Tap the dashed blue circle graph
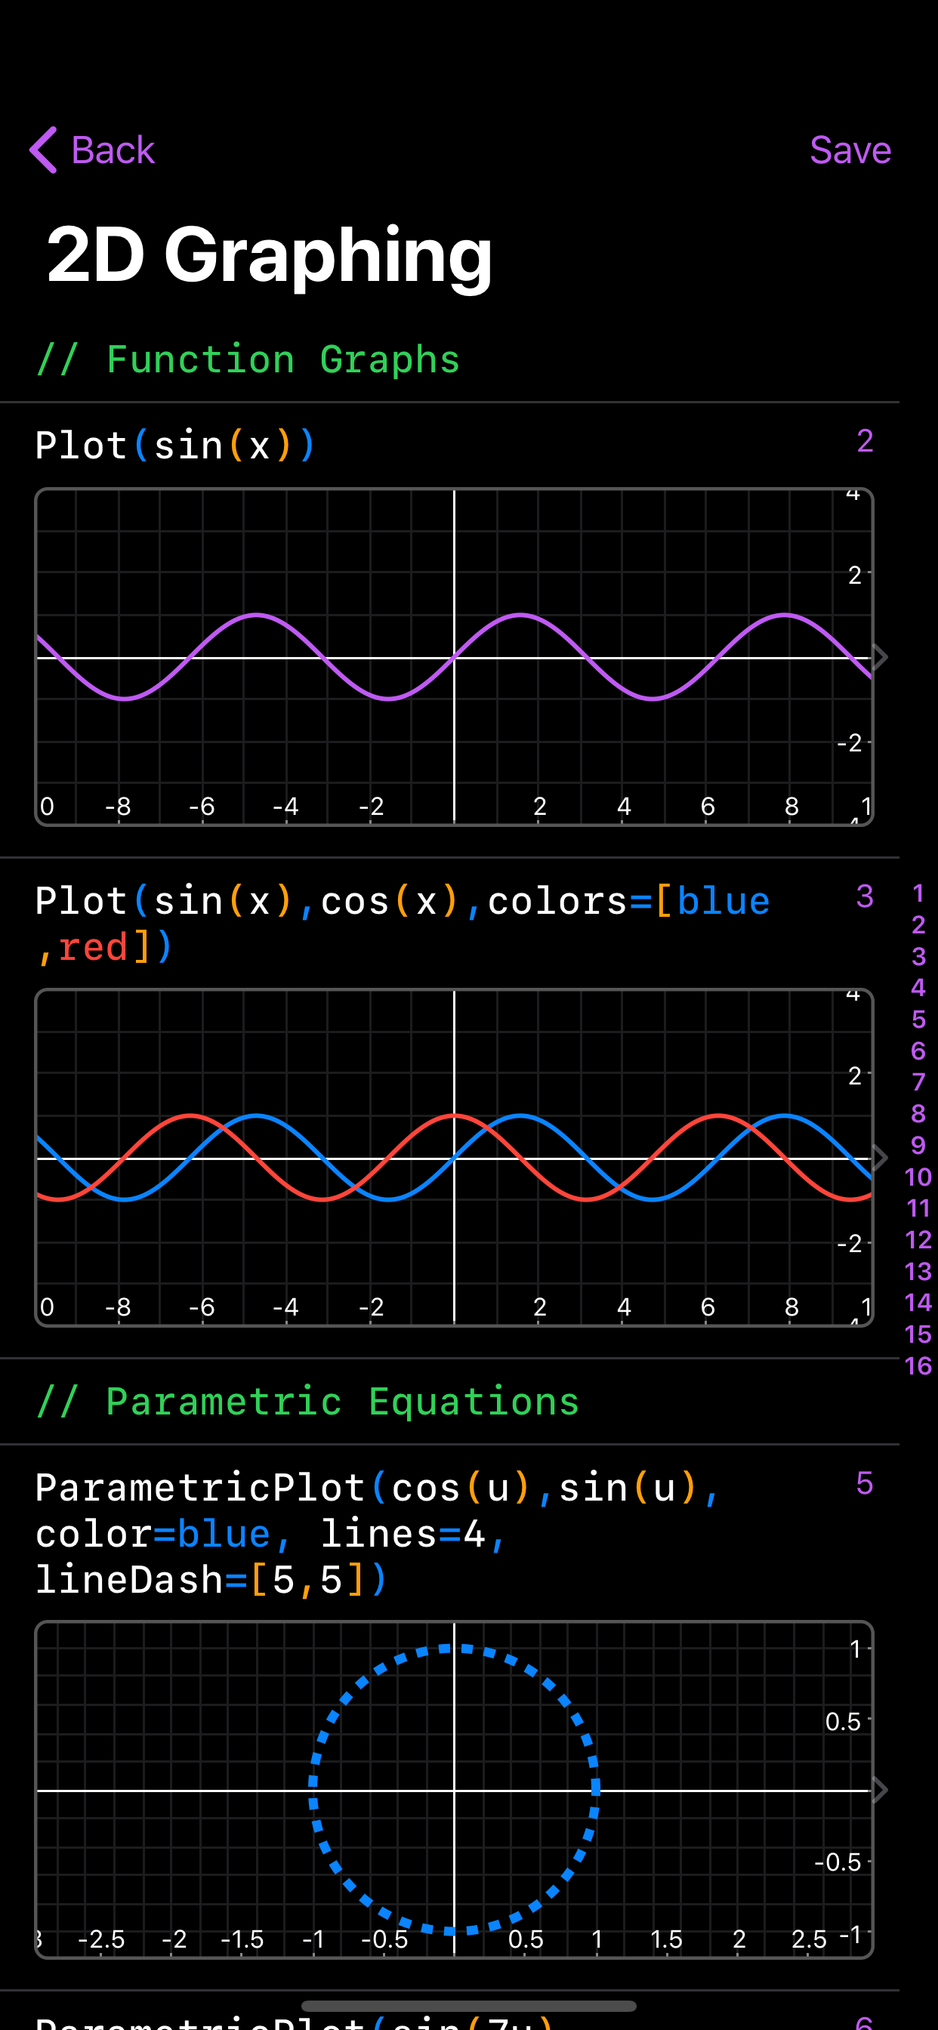Image resolution: width=938 pixels, height=2030 pixels. pyautogui.click(x=454, y=1790)
